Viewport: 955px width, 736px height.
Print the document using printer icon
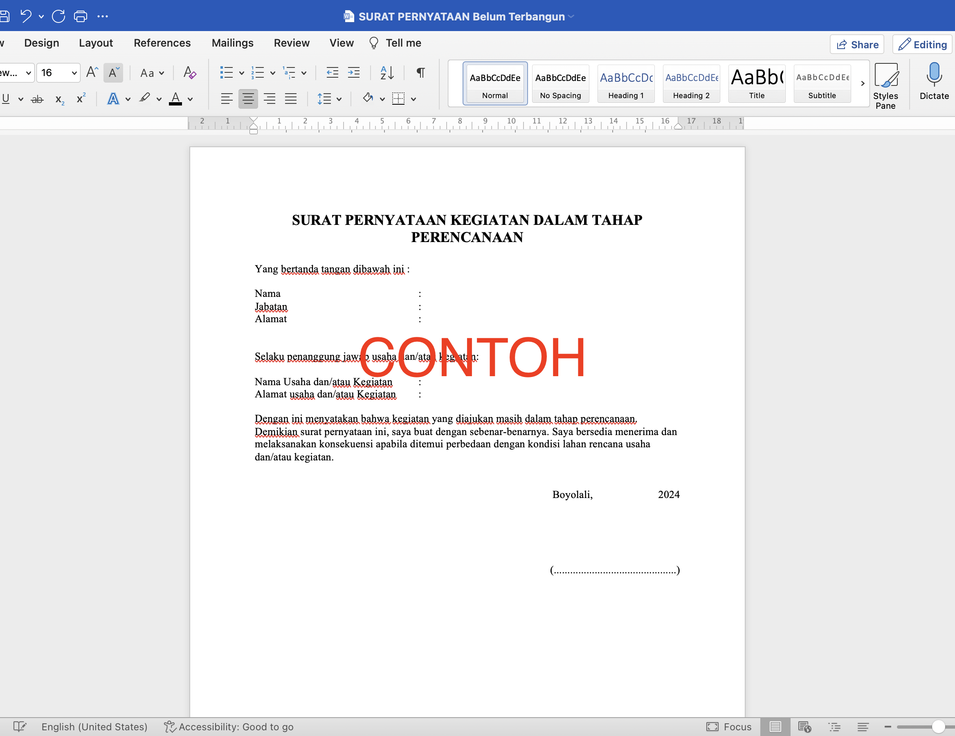81,16
